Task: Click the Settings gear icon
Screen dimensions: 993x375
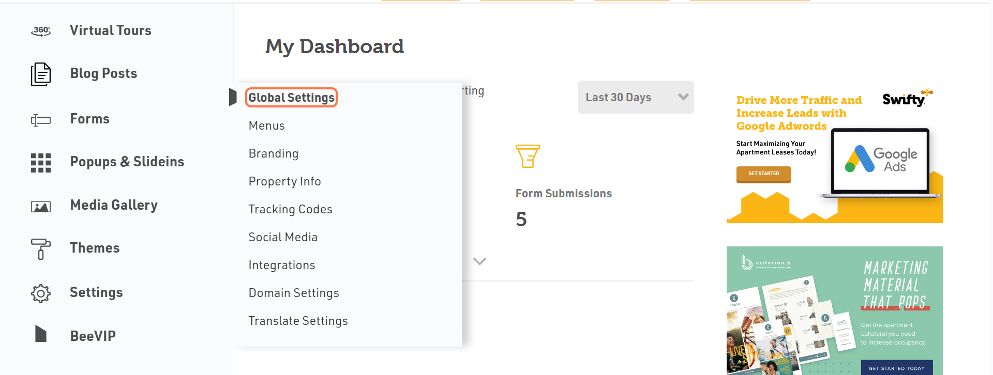Action: pyautogui.click(x=41, y=293)
